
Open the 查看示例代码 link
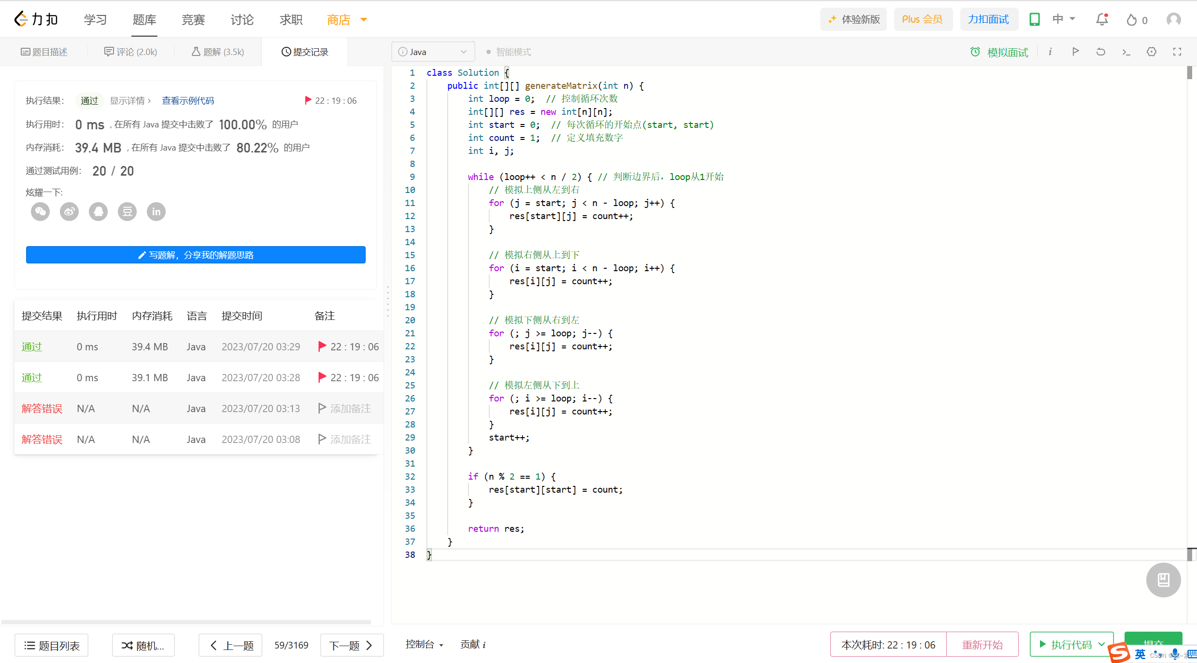[188, 100]
